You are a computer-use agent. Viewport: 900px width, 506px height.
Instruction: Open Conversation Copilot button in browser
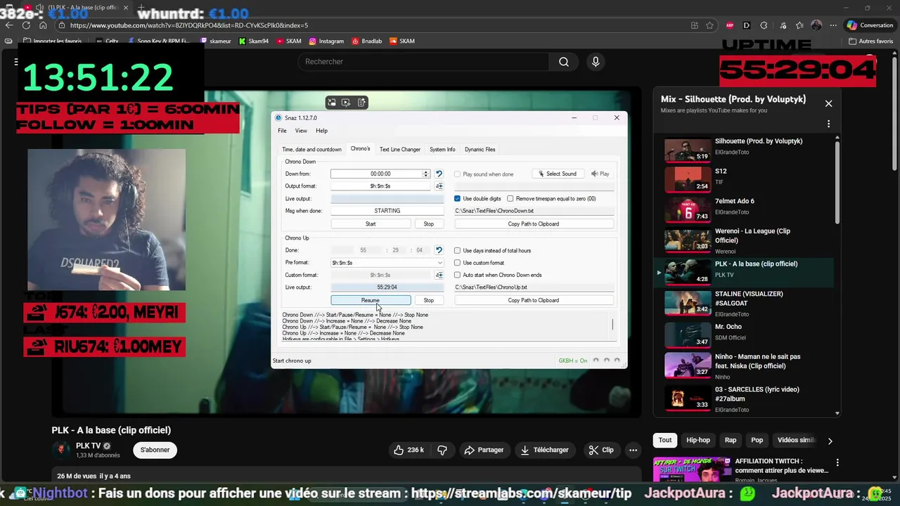pyautogui.click(x=870, y=25)
